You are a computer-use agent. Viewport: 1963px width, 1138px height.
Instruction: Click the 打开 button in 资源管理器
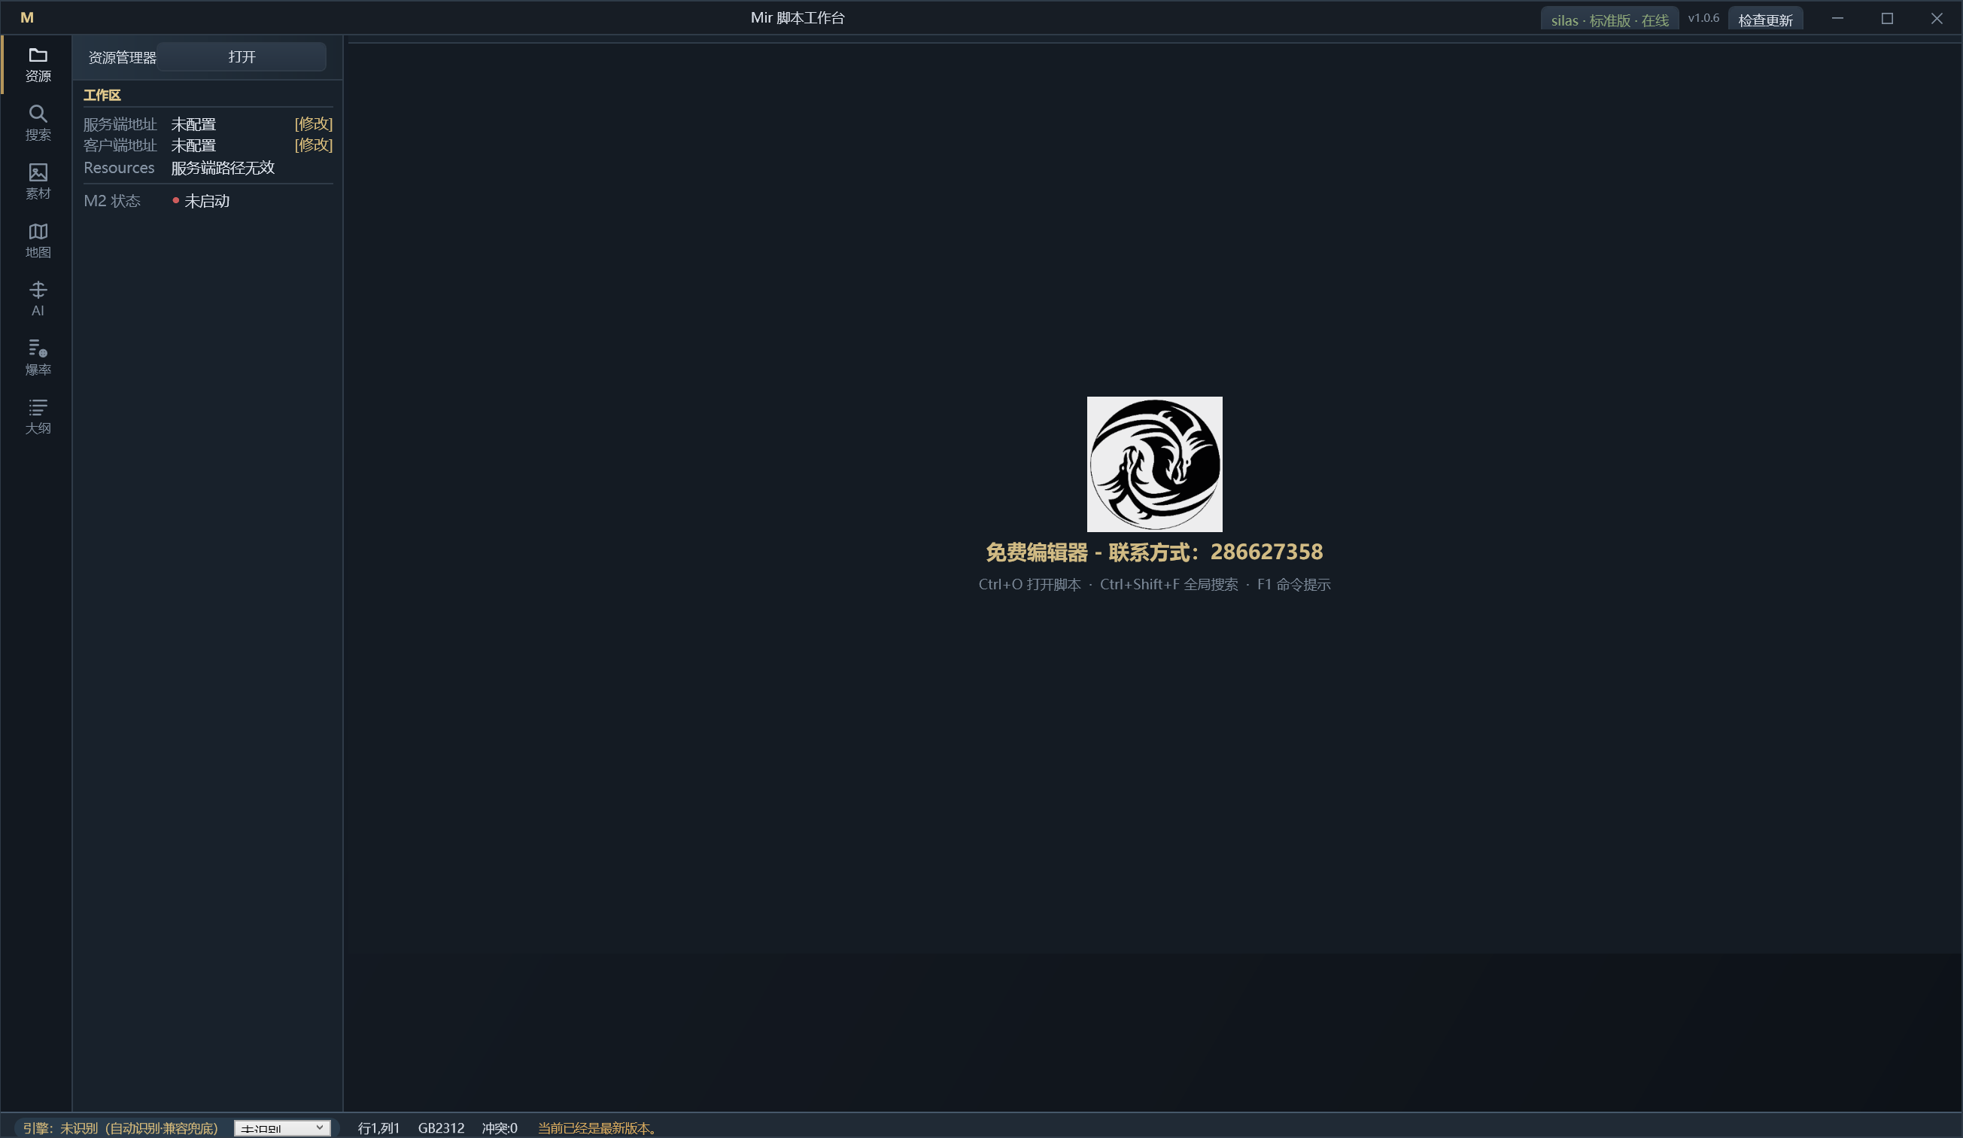coord(242,57)
